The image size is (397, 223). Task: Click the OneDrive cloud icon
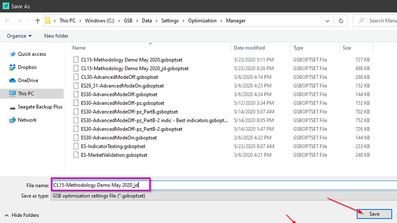(x=12, y=81)
